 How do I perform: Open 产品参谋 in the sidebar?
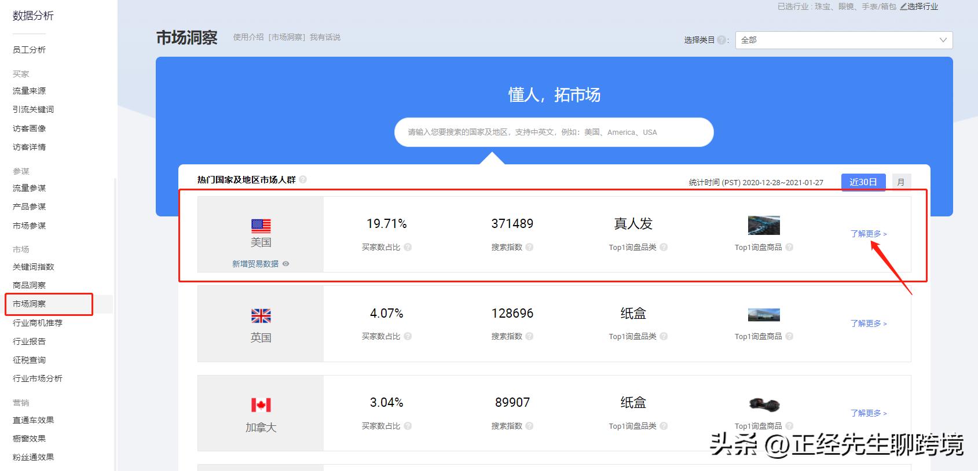[x=29, y=207]
